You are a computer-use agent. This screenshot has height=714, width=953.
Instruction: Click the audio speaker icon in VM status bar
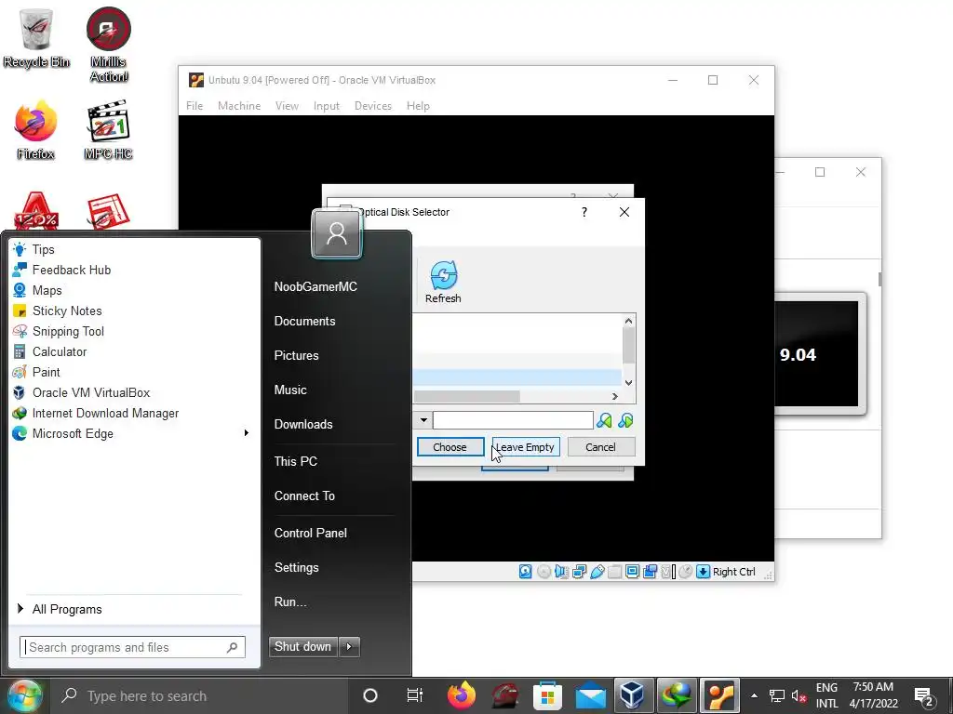coord(561,572)
